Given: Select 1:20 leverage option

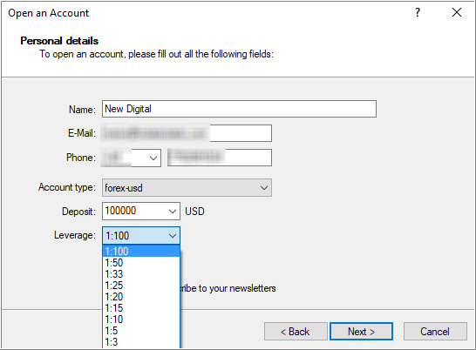Looking at the screenshot, I should tap(141, 297).
